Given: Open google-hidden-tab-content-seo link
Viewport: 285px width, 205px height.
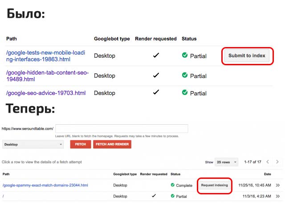Looking at the screenshot, I should click(47, 75).
